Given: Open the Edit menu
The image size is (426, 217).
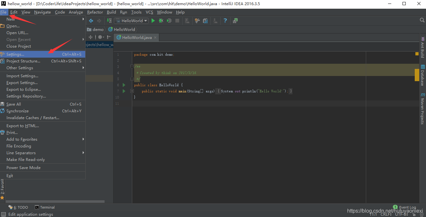Looking at the screenshot, I should (14, 12).
